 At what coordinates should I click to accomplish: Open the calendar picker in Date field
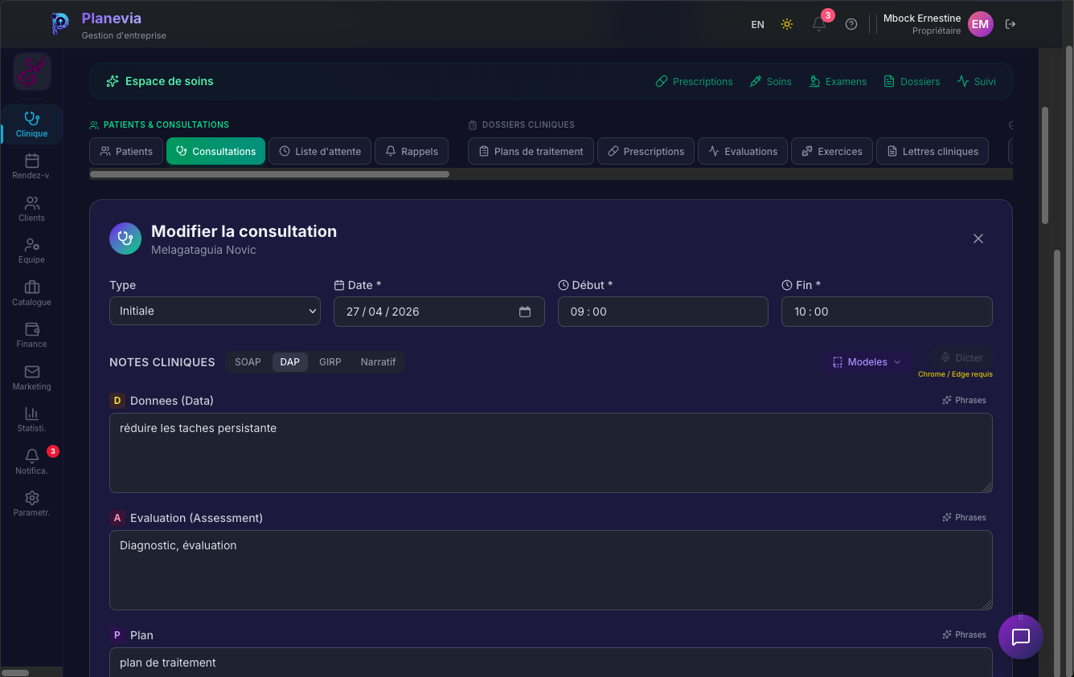pos(525,312)
